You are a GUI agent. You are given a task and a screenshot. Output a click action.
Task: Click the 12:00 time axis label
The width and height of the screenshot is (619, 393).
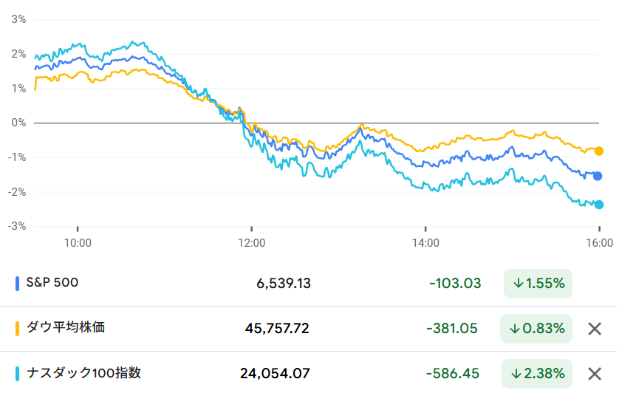[x=252, y=242]
